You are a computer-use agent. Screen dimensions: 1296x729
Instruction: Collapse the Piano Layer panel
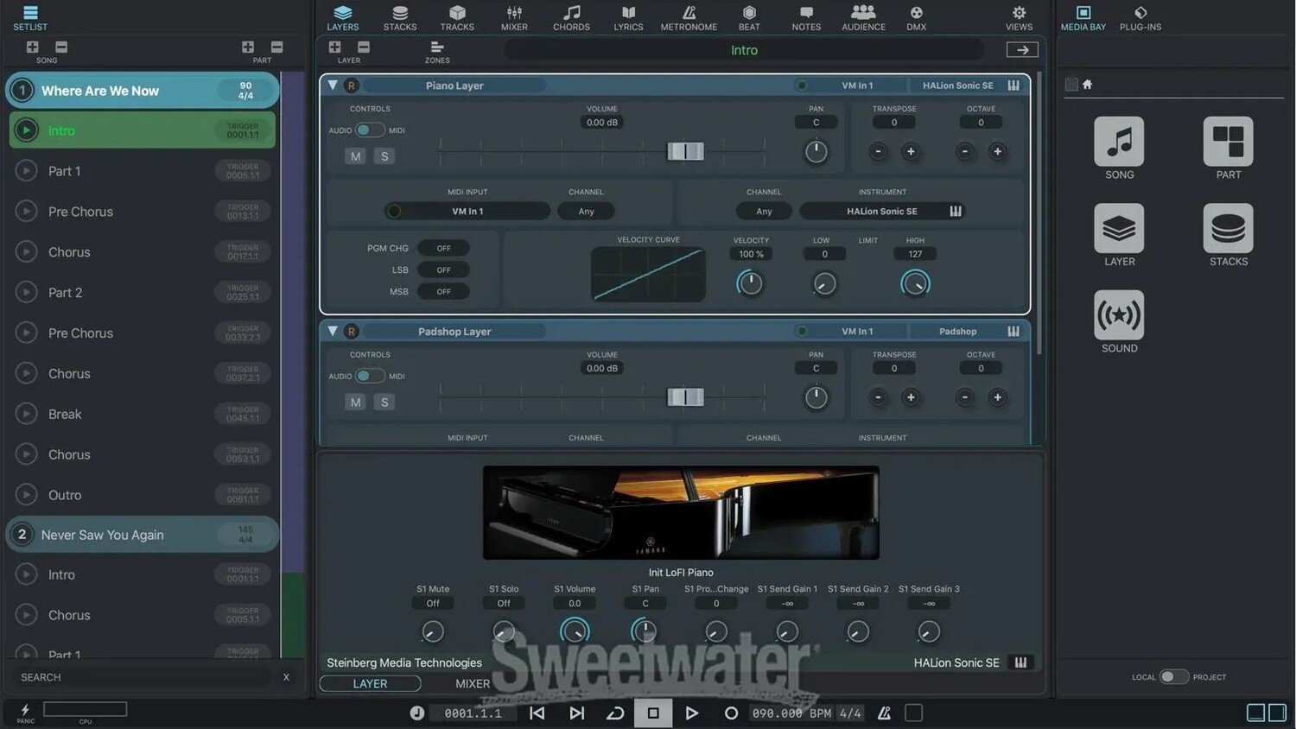333,86
